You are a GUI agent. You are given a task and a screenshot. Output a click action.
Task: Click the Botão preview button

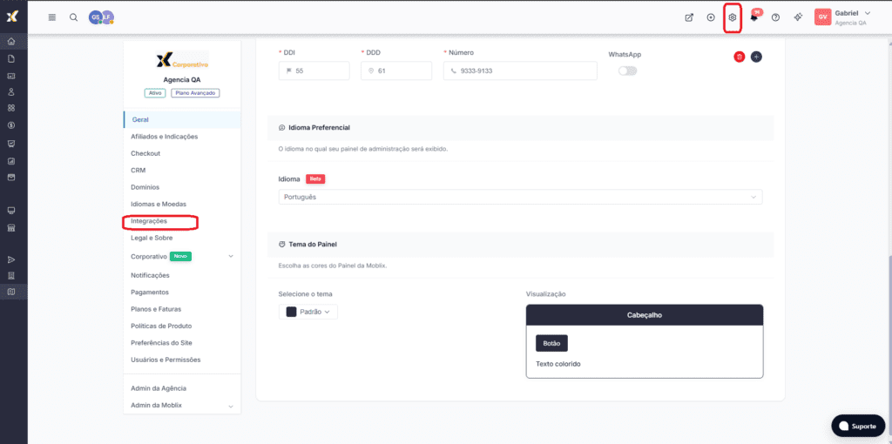click(551, 343)
